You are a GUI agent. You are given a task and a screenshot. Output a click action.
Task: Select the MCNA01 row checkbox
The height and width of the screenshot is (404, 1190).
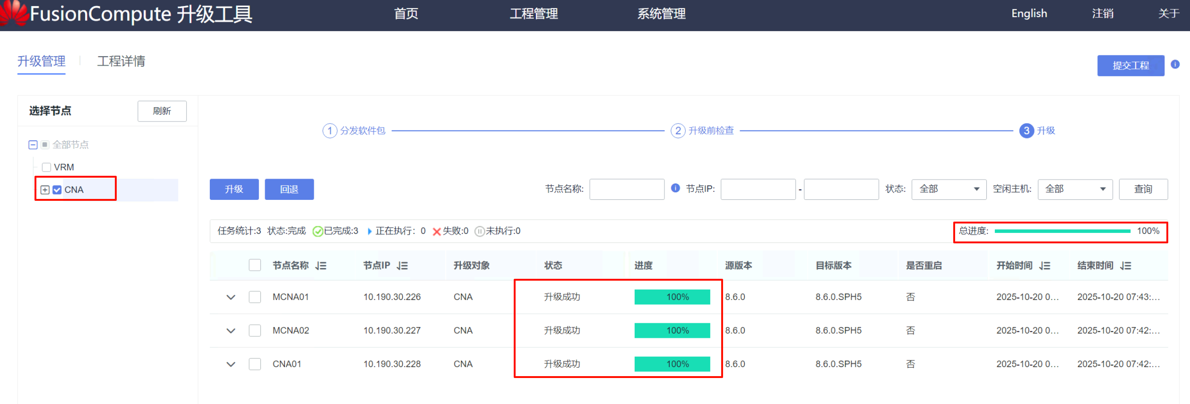(x=255, y=297)
